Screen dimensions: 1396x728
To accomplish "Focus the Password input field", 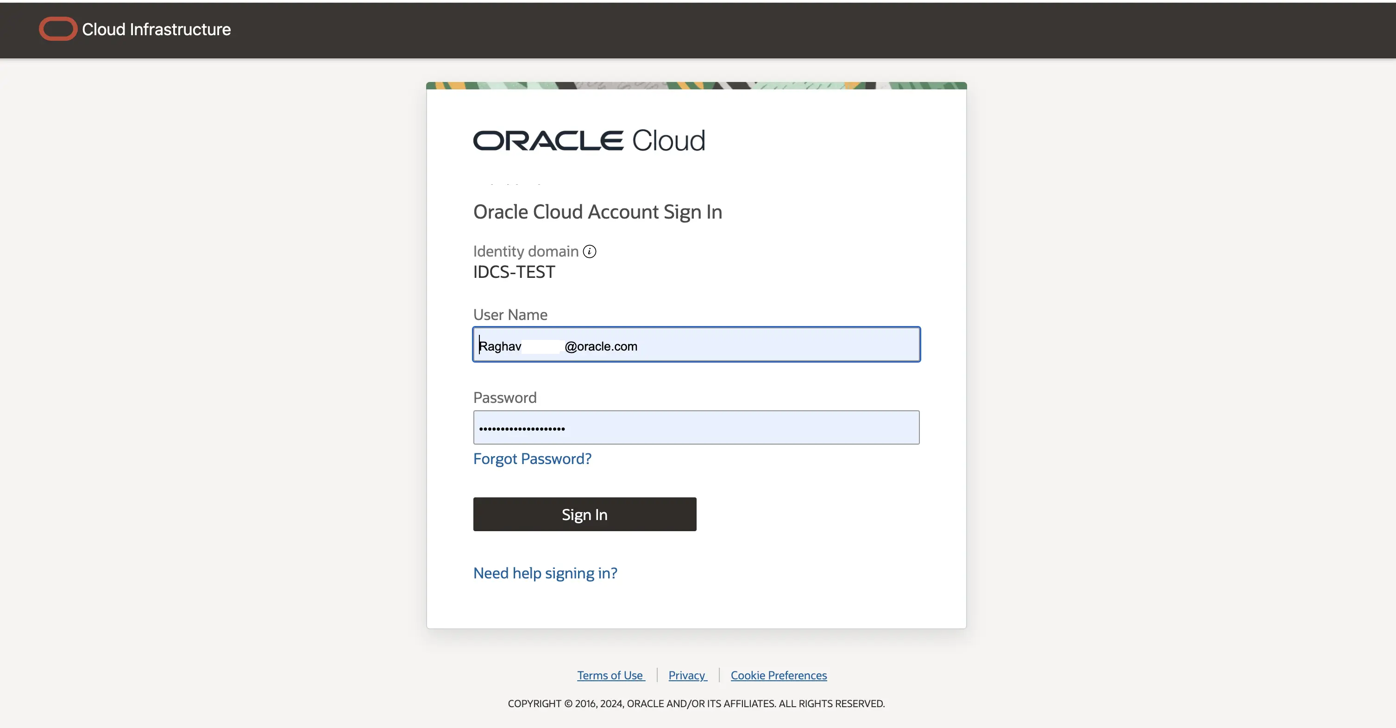I will [696, 428].
